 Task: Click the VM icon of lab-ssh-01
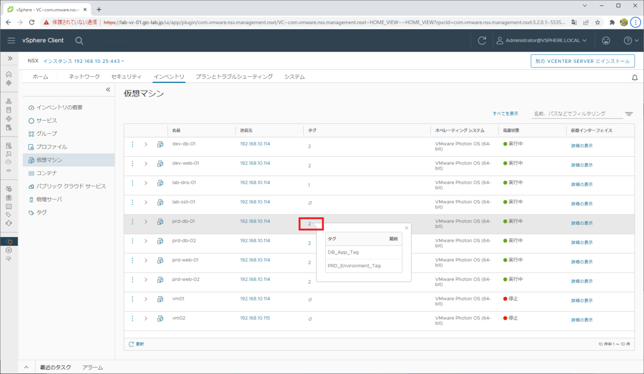click(160, 202)
